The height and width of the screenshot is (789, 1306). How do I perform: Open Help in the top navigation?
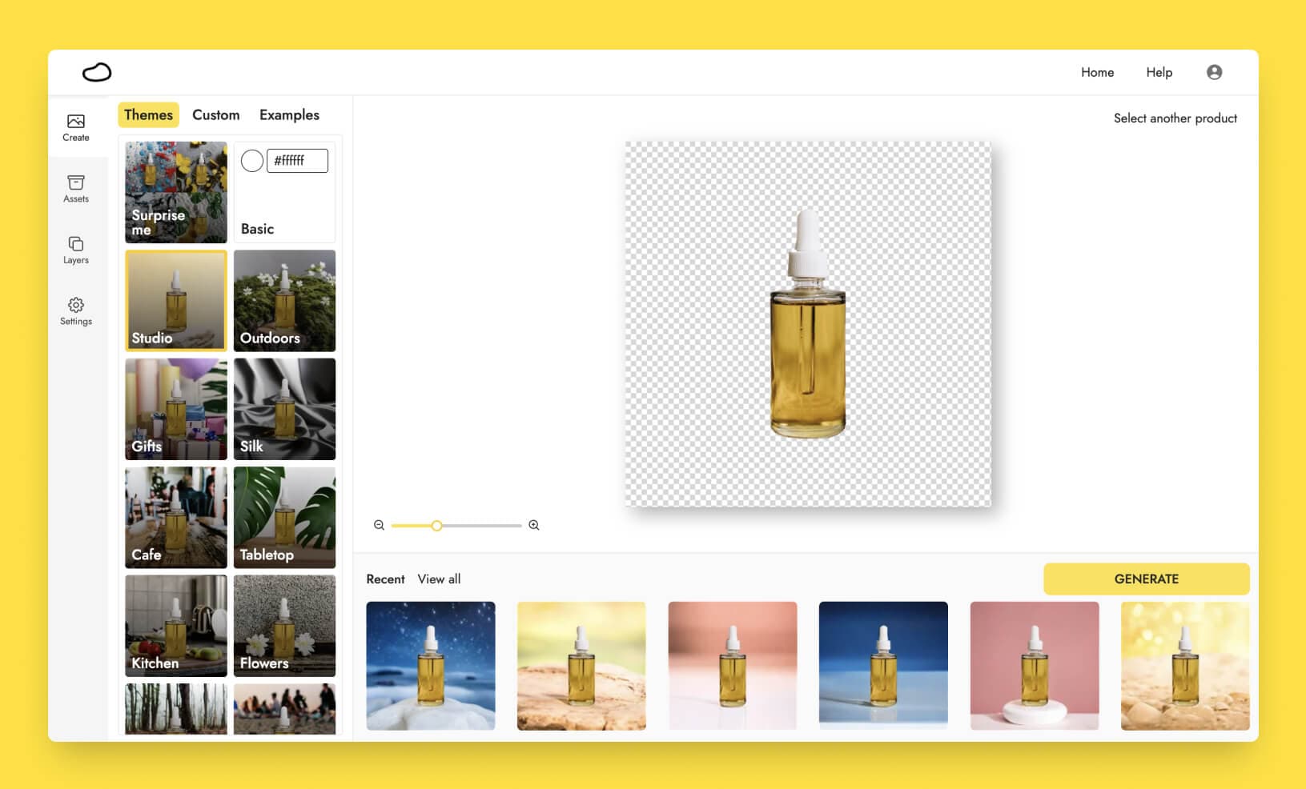tap(1159, 72)
